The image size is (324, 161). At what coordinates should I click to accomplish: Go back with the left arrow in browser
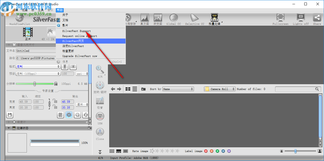point(113,89)
